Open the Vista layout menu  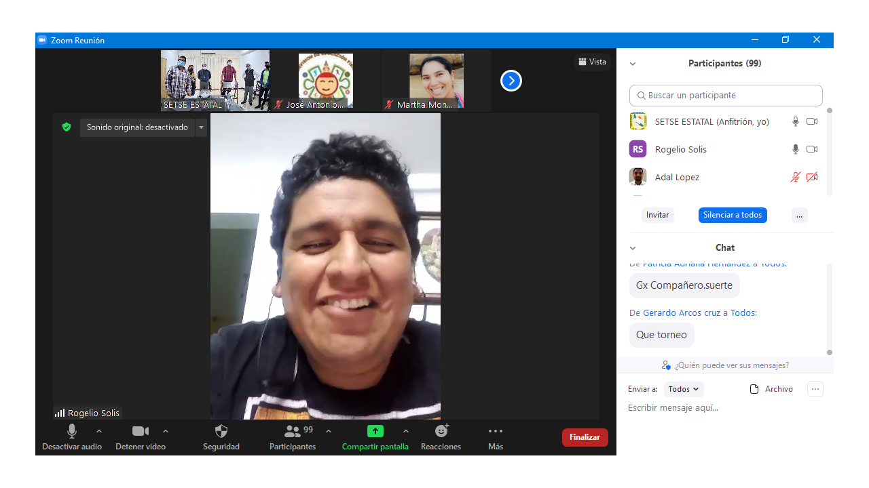[592, 62]
